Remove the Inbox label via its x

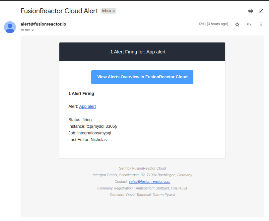pos(113,11)
